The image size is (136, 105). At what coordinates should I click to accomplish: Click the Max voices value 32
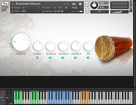click(x=66, y=7)
